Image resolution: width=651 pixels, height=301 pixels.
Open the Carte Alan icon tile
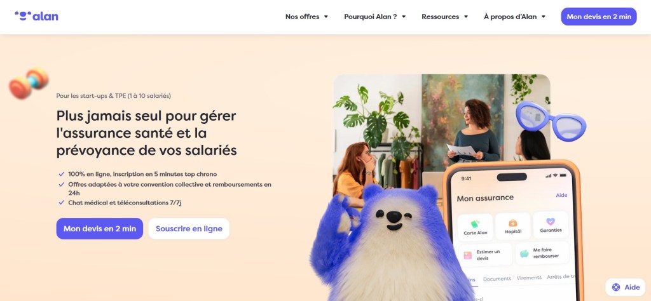[x=475, y=224]
